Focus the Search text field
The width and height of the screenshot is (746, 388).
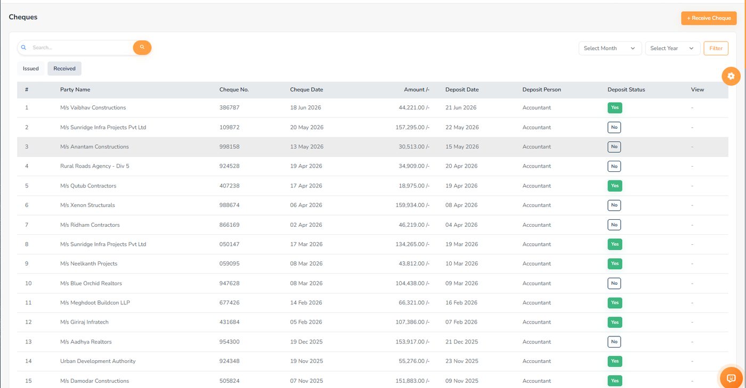pyautogui.click(x=80, y=47)
